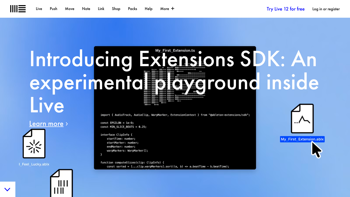350x197 pixels.
Task: Click the Ableton logo
Action: click(18, 9)
